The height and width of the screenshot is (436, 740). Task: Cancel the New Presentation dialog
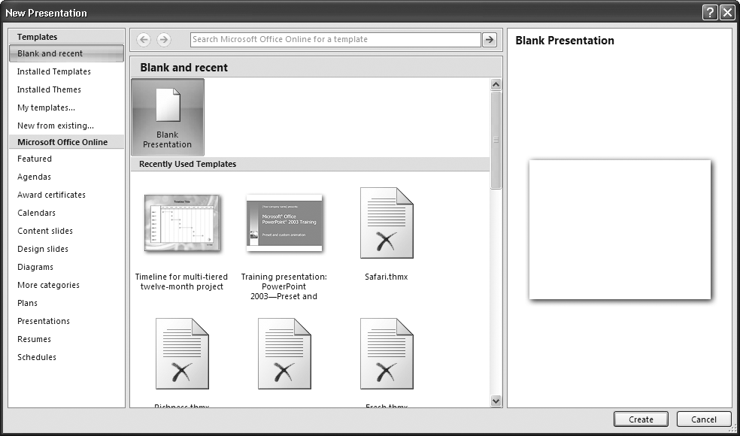coord(702,419)
